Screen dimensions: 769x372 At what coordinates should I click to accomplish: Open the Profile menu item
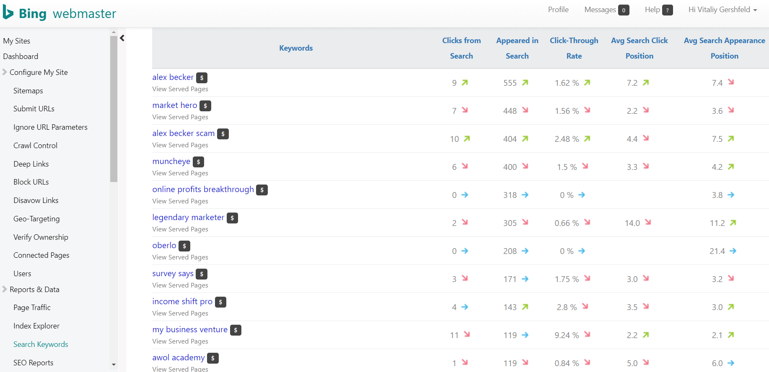[558, 10]
